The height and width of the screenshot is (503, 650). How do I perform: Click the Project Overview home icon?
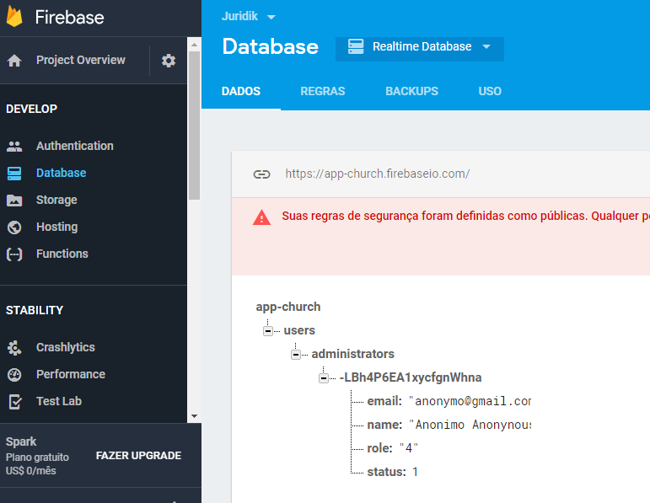coord(14,61)
